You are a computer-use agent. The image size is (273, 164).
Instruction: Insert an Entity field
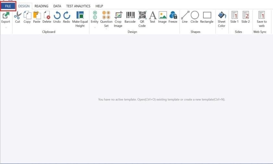pos(95,17)
